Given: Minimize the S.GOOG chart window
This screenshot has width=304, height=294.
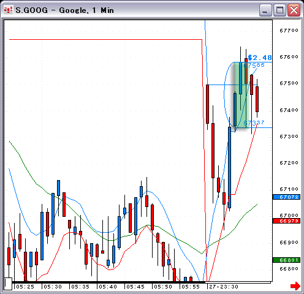Looking at the screenshot, I should pos(265,10).
